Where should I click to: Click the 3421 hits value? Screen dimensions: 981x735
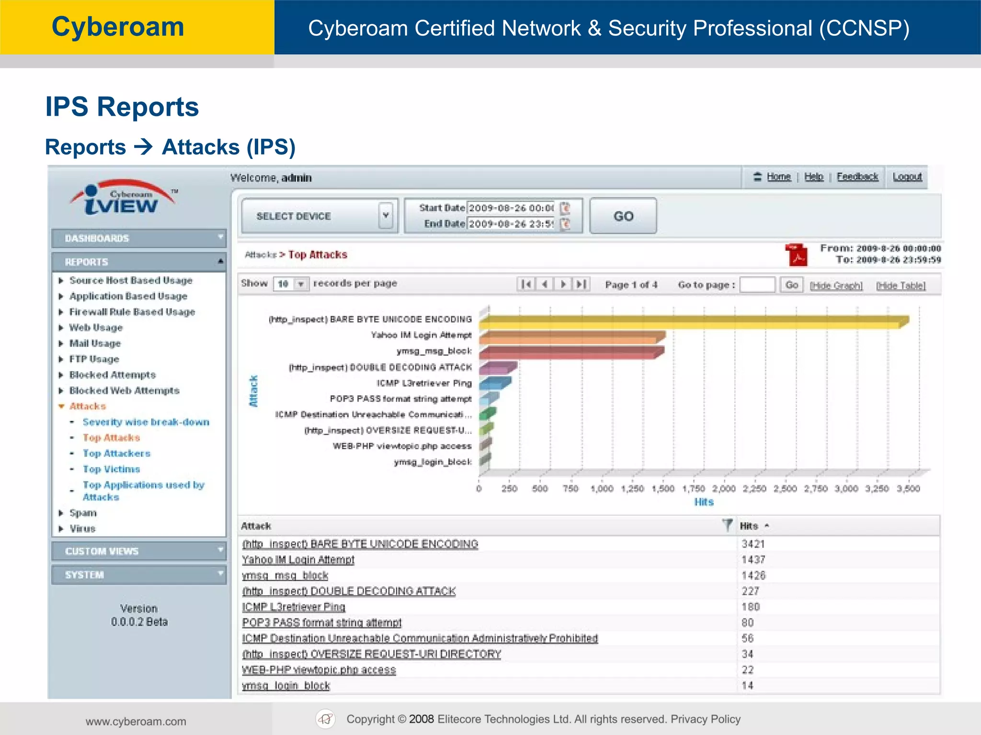pyautogui.click(x=753, y=544)
